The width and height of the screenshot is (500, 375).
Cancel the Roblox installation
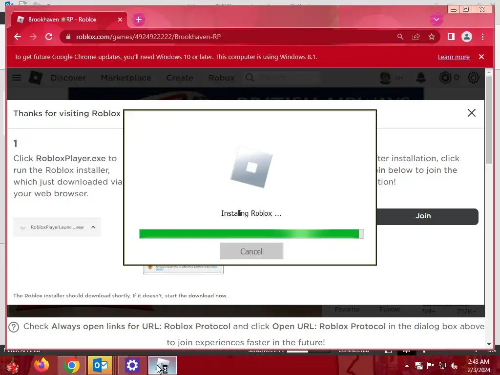pos(251,251)
